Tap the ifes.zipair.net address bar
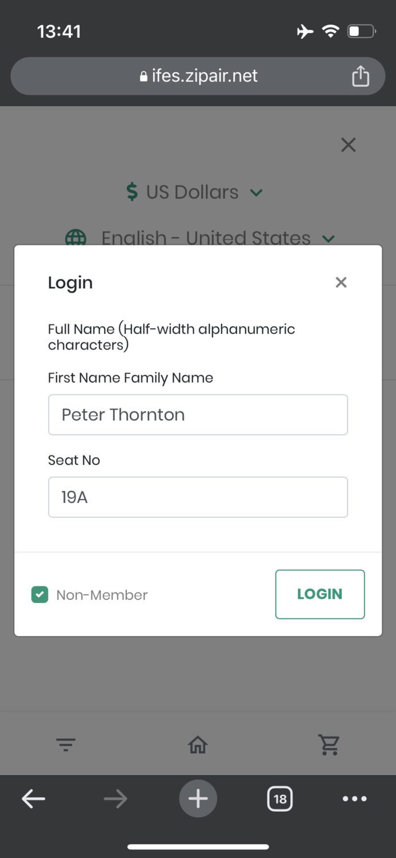Image resolution: width=396 pixels, height=858 pixels. tap(198, 76)
